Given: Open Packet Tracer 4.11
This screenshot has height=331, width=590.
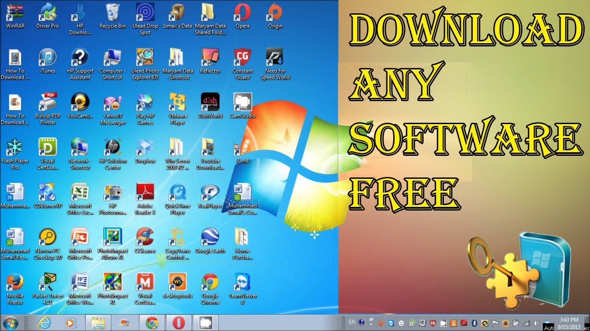Looking at the screenshot, I should click(x=47, y=289).
